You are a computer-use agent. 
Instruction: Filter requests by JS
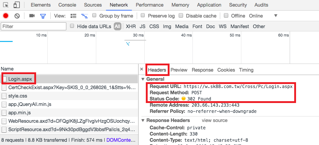pos(143,26)
